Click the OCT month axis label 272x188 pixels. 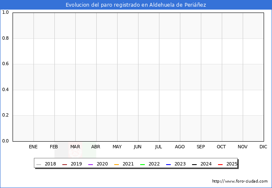pos(221,147)
